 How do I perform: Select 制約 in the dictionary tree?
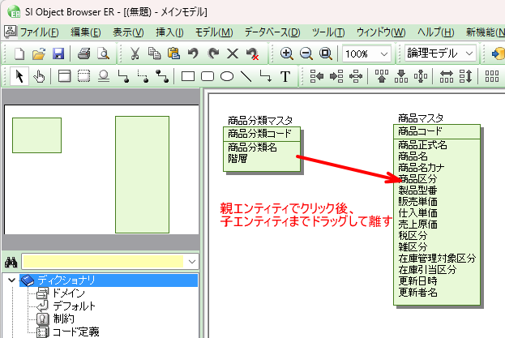63,319
